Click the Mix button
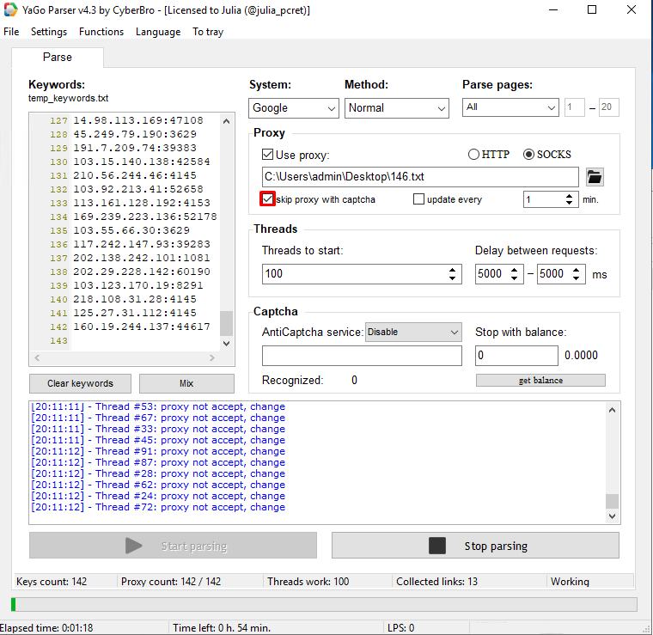Image resolution: width=653 pixels, height=635 pixels. coord(186,383)
